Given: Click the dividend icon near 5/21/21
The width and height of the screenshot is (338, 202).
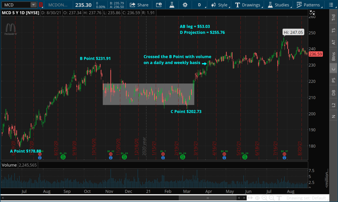Looking at the screenshot, I should (245, 157).
